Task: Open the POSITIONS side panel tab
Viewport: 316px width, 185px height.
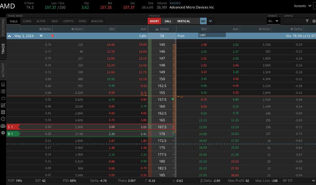Action: 3,27
